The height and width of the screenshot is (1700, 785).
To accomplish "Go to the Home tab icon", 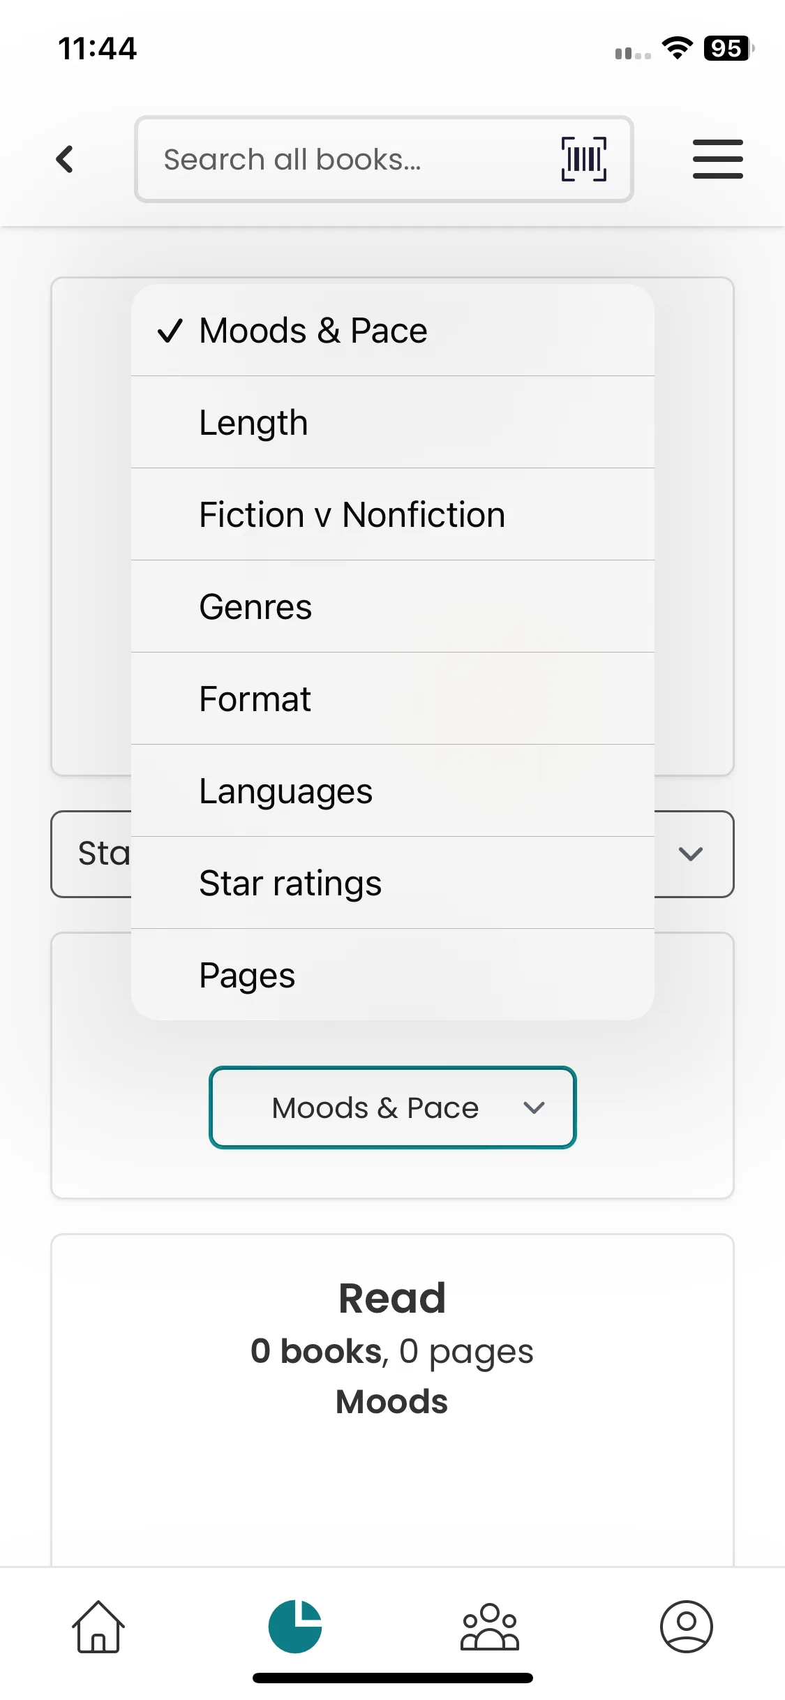I will click(98, 1626).
